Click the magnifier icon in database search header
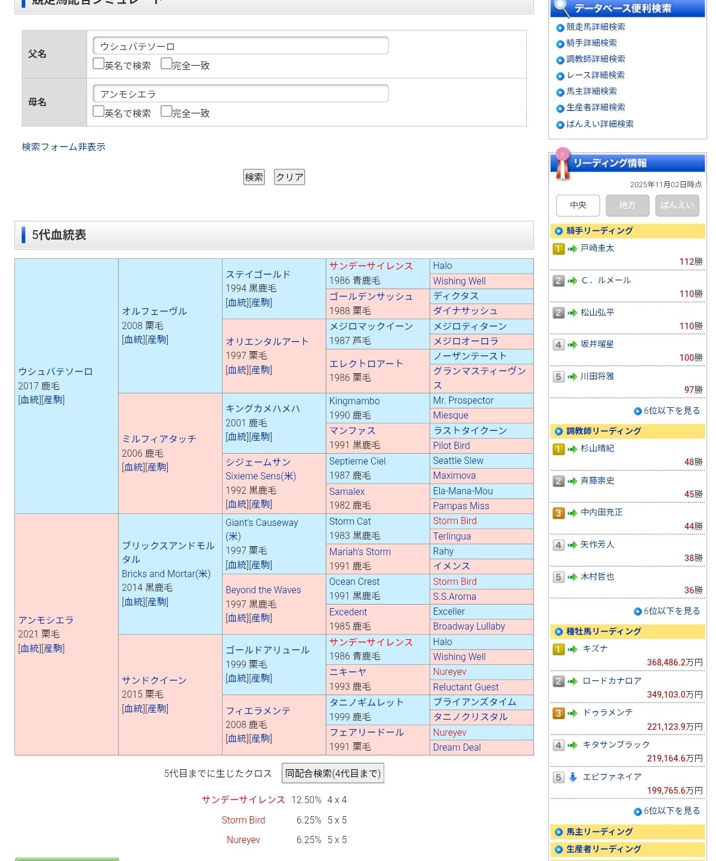Screen dimensions: 716x861 tap(561, 8)
